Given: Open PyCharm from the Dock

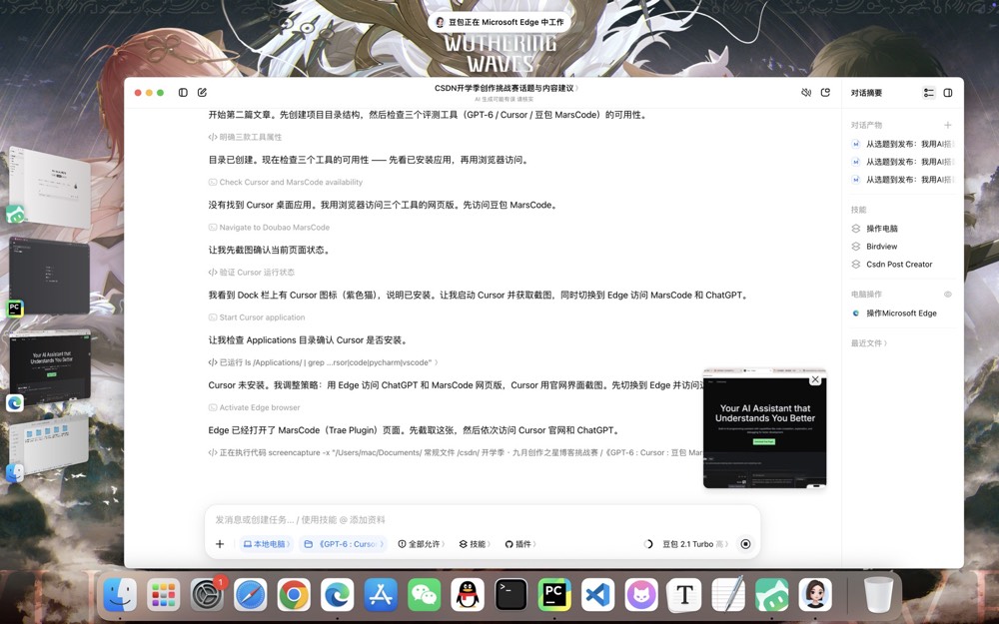Looking at the screenshot, I should 554,595.
